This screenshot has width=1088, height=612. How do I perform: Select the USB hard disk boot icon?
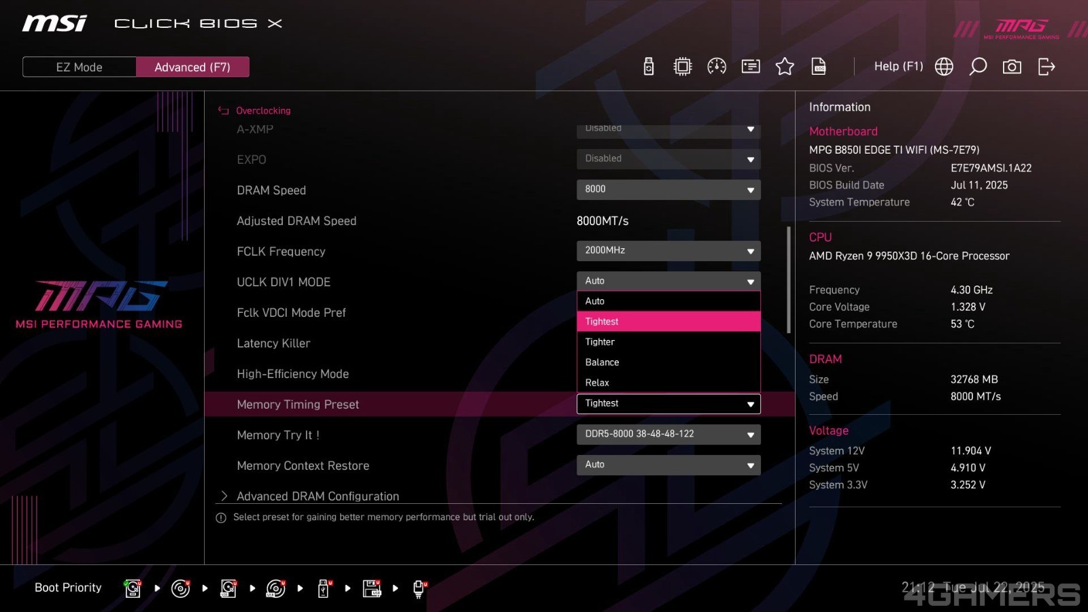coord(228,588)
